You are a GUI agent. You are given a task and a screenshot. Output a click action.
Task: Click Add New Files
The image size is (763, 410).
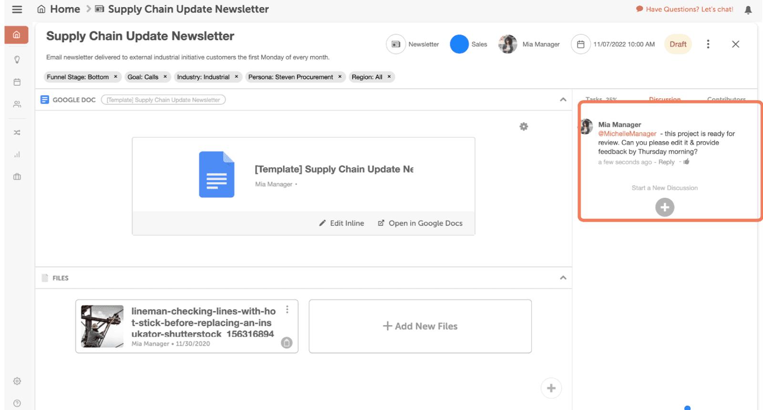[420, 326]
